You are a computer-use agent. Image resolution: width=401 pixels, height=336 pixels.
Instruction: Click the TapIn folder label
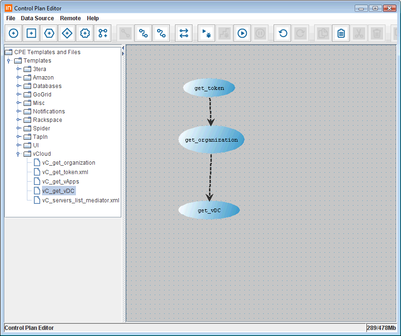40,136
